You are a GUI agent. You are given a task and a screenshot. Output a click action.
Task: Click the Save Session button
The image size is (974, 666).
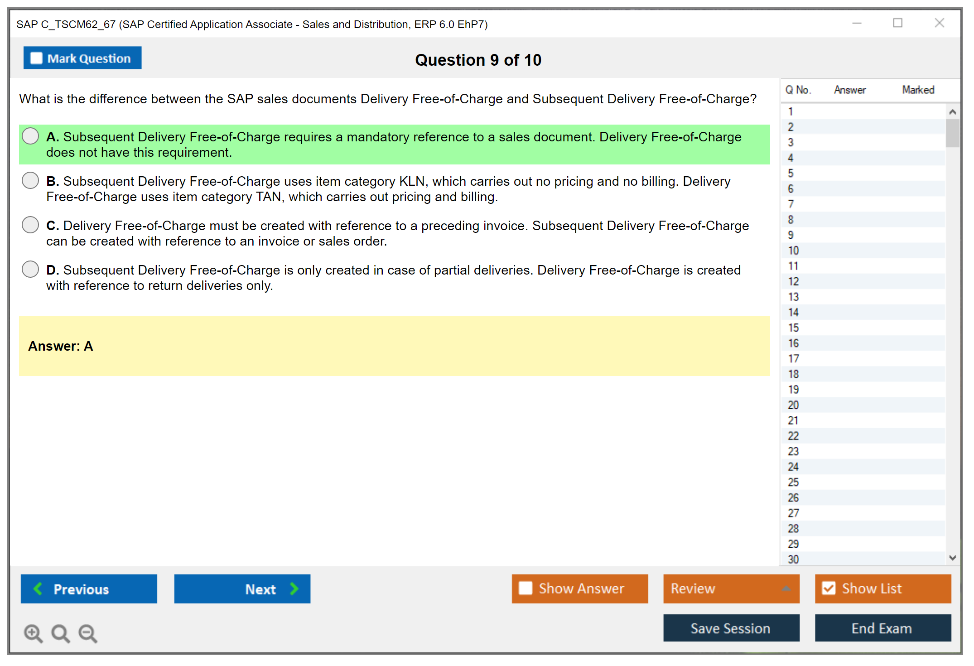(x=731, y=628)
